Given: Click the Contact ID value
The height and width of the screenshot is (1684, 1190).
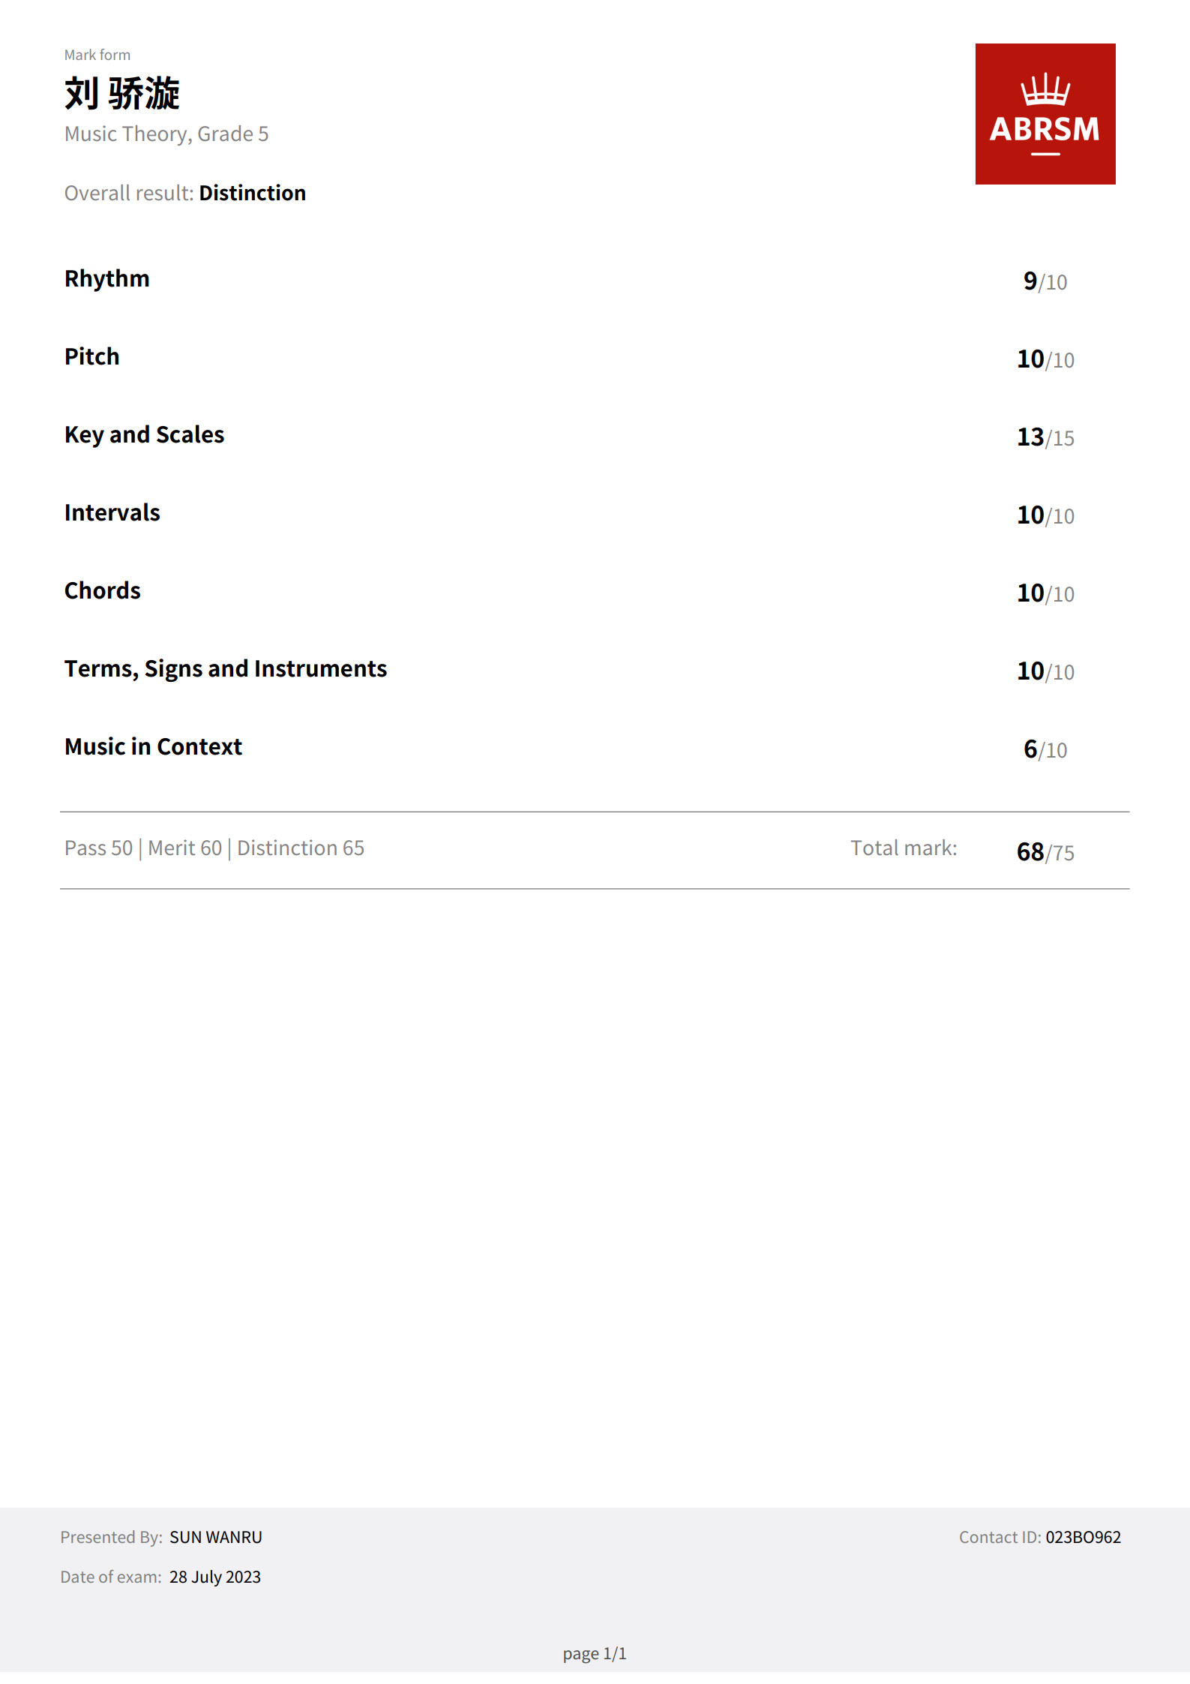Looking at the screenshot, I should (1083, 1537).
